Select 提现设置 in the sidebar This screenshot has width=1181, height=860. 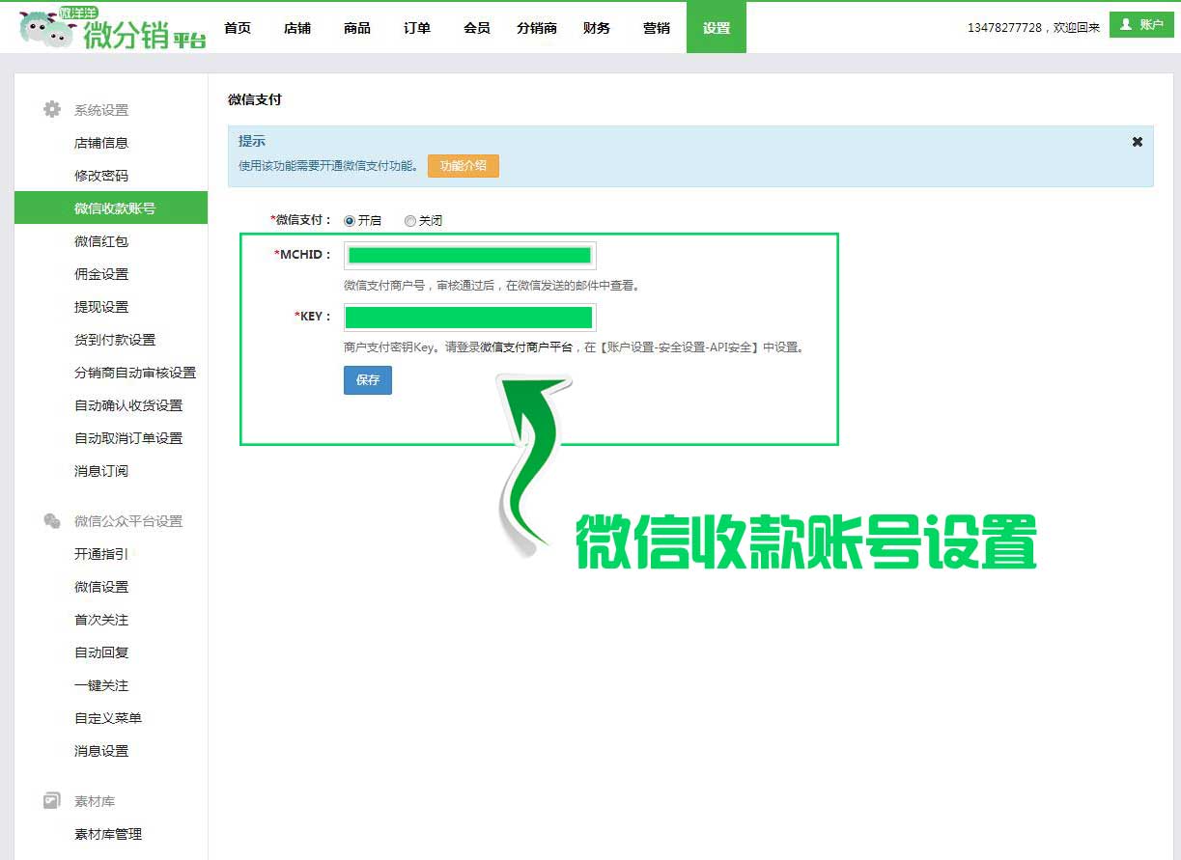101,307
